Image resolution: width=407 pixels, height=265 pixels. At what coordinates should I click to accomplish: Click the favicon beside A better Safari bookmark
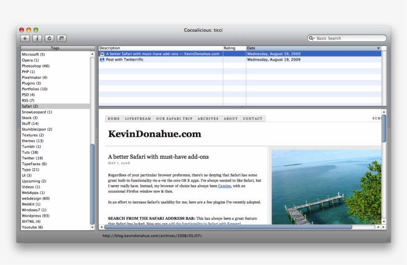(102, 54)
